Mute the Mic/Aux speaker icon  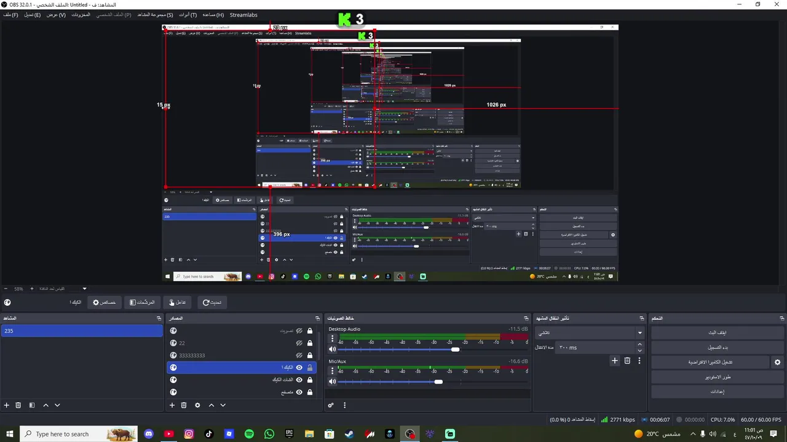[x=333, y=381]
